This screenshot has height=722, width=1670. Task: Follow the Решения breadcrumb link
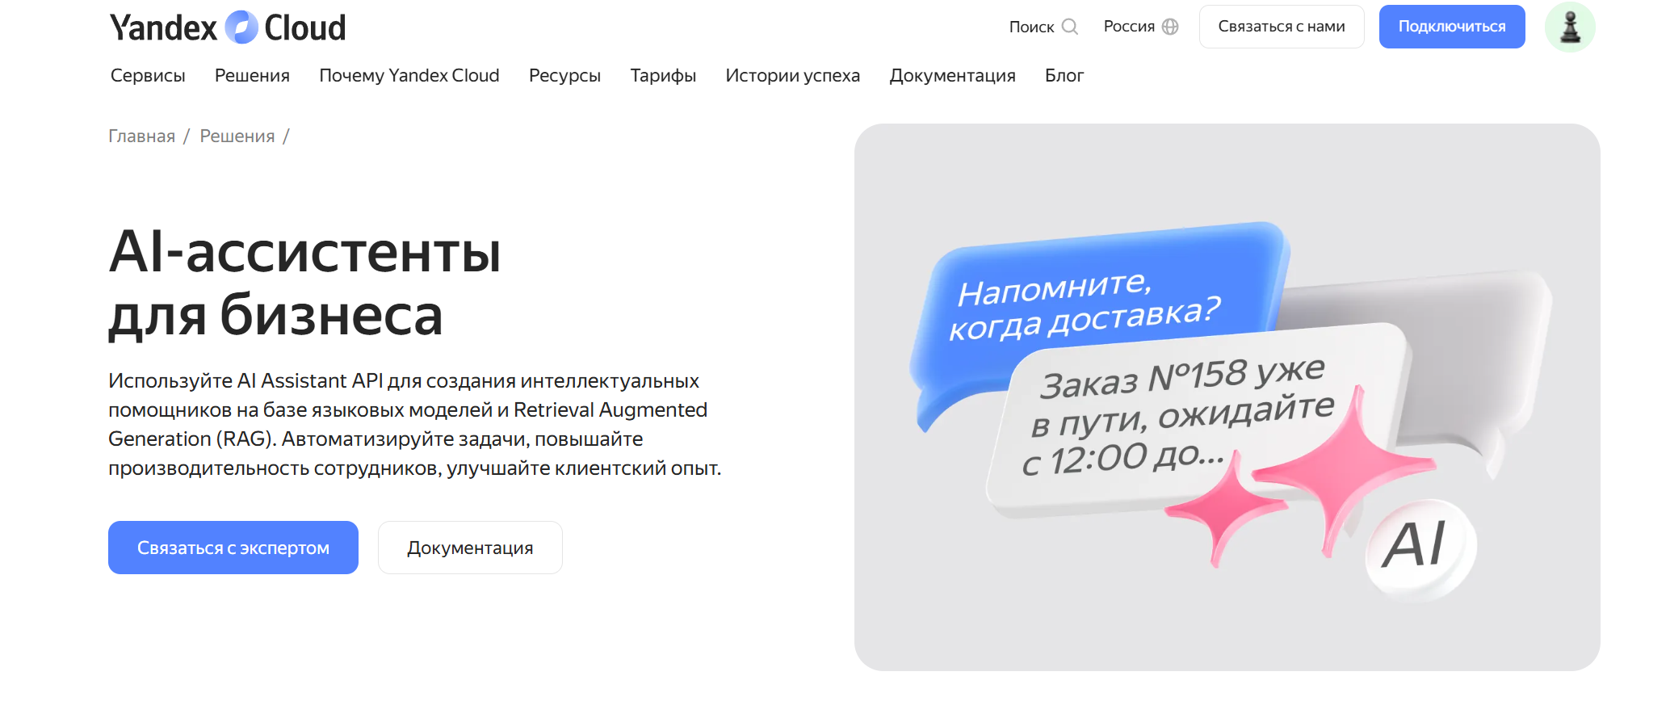237,136
